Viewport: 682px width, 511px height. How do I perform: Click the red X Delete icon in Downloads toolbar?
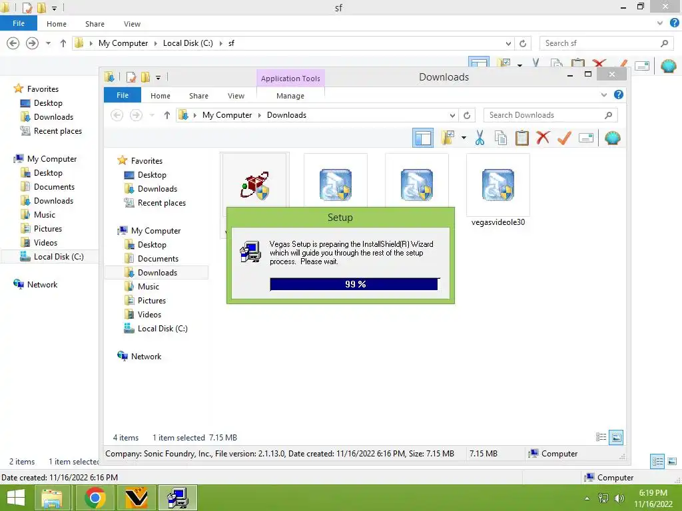[543, 138]
